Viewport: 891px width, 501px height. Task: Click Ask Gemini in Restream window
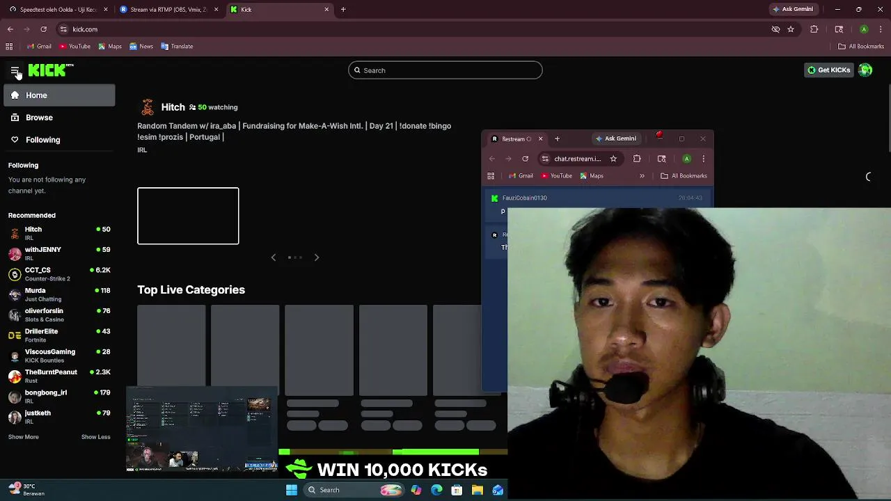click(x=616, y=138)
